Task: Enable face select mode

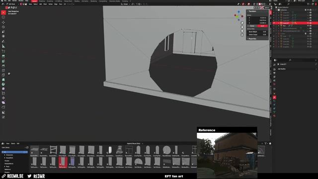Action: 26,4
